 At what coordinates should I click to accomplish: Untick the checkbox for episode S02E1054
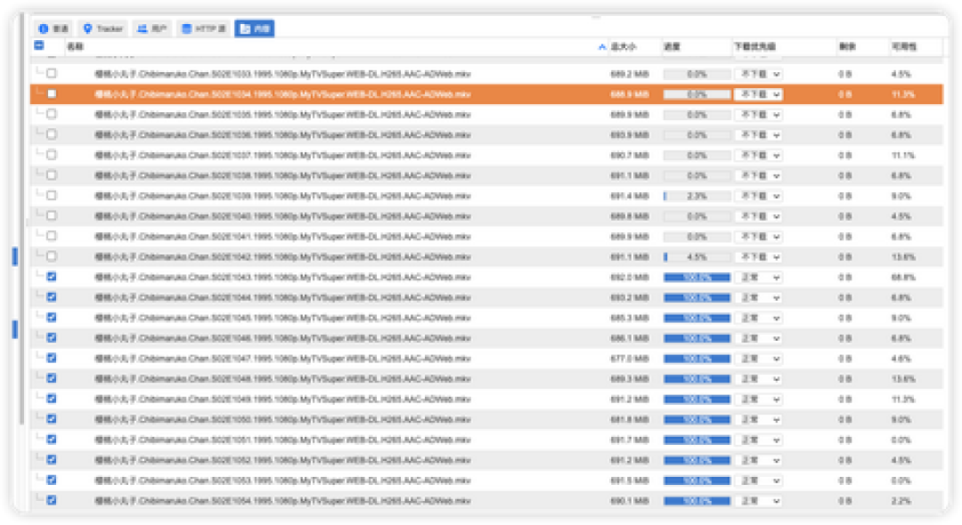click(52, 500)
